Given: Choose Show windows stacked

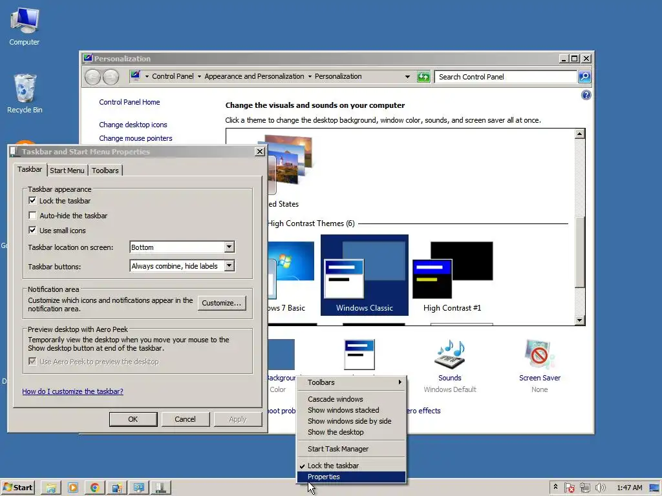Looking at the screenshot, I should (x=351, y=410).
